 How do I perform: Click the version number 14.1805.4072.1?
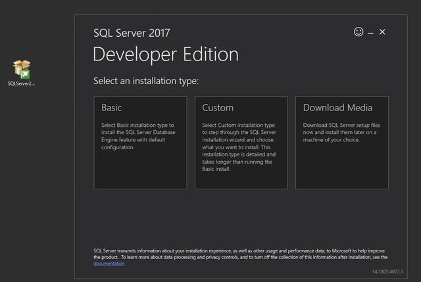pyautogui.click(x=387, y=271)
